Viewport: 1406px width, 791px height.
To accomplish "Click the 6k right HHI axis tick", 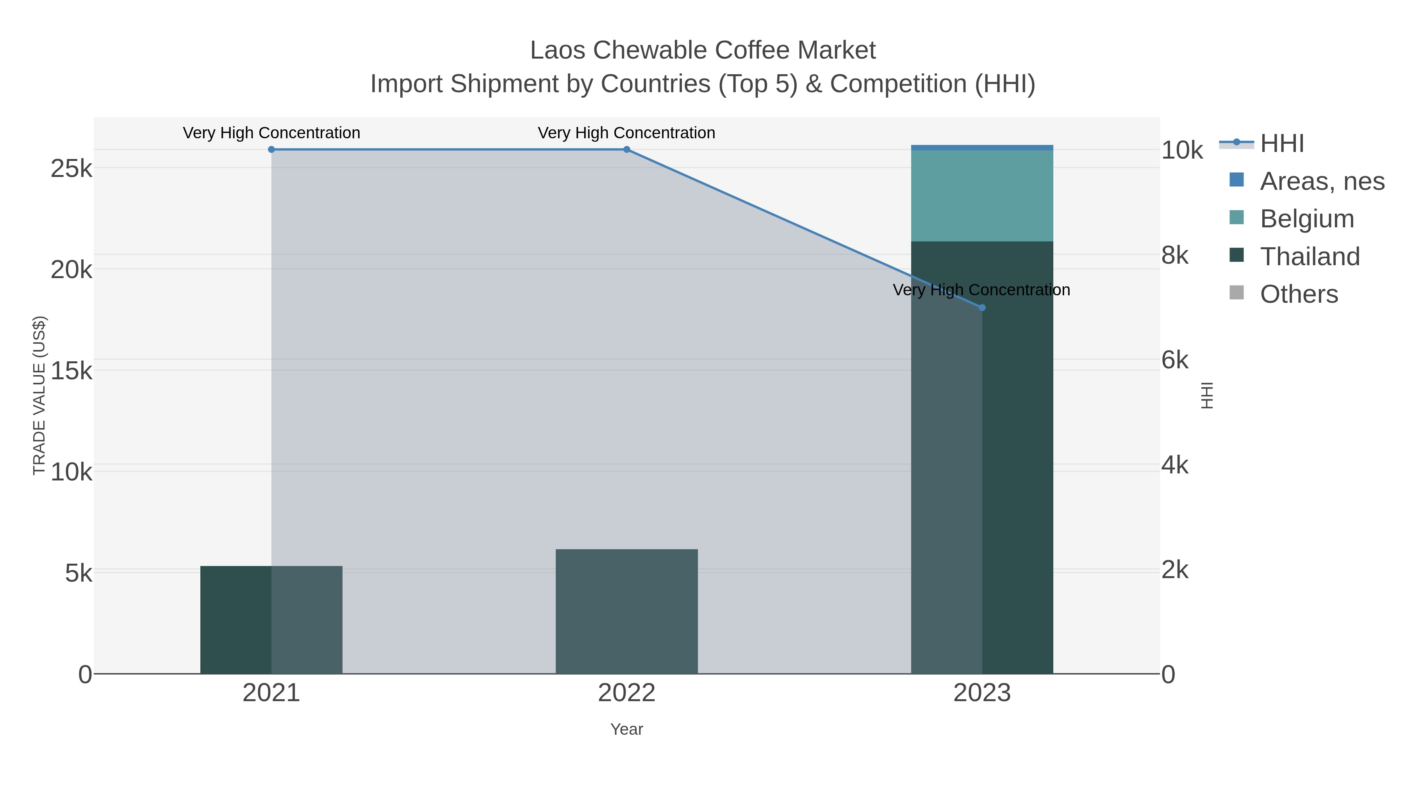I will [x=1175, y=360].
